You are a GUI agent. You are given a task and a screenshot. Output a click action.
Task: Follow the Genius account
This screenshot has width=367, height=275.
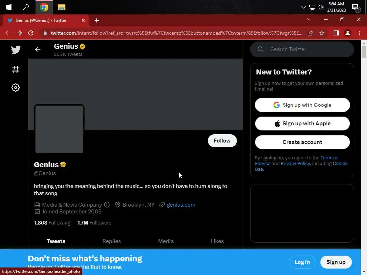pyautogui.click(x=222, y=141)
